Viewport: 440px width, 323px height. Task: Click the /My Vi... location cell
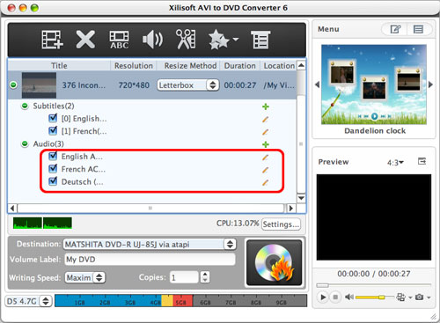279,85
